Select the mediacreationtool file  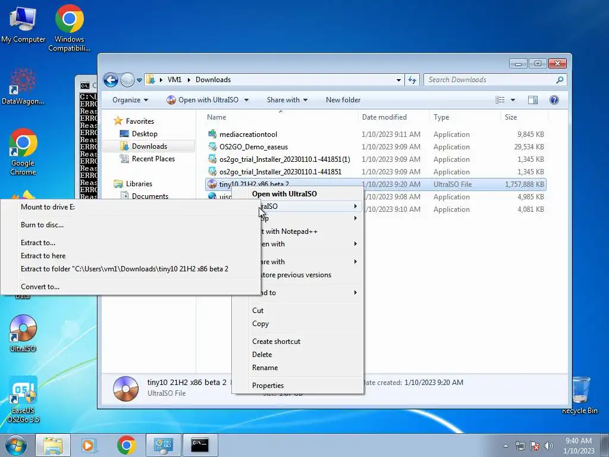248,134
